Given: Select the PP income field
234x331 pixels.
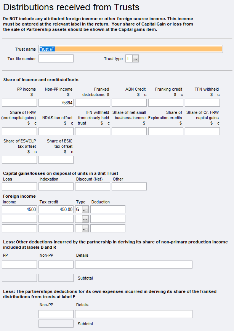Looking at the screenshot, I should coord(19,103).
